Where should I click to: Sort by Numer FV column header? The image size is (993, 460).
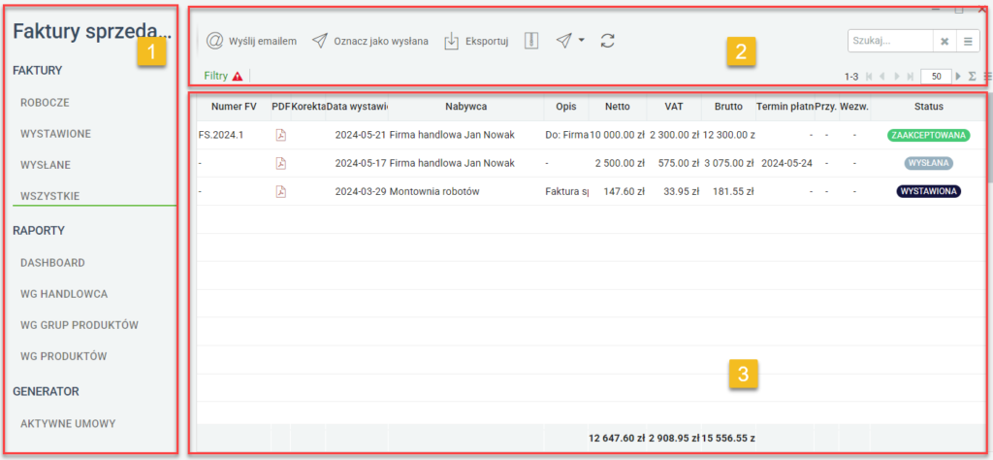coord(234,107)
